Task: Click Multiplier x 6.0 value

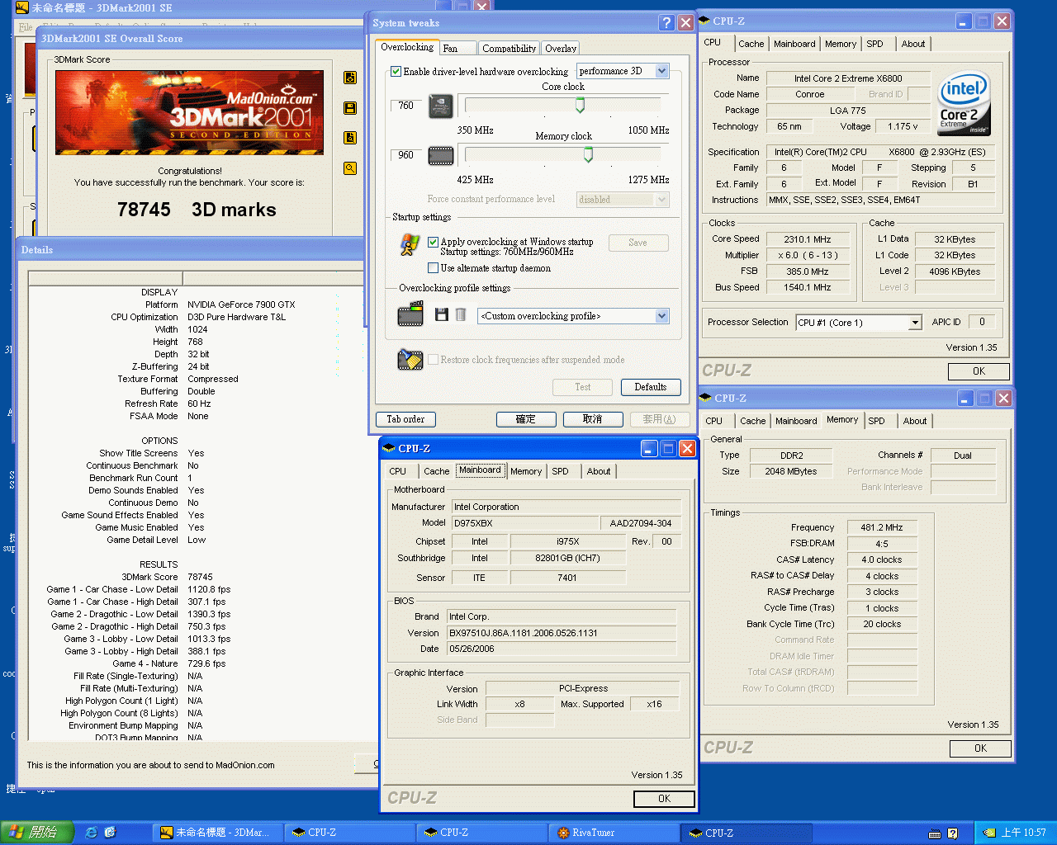Action: tap(808, 256)
